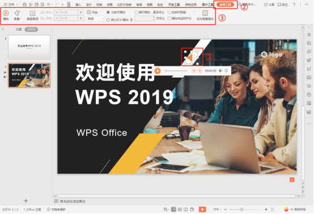Enable hide during show checkbox
This screenshot has width=314, height=214.
[x=169, y=12]
